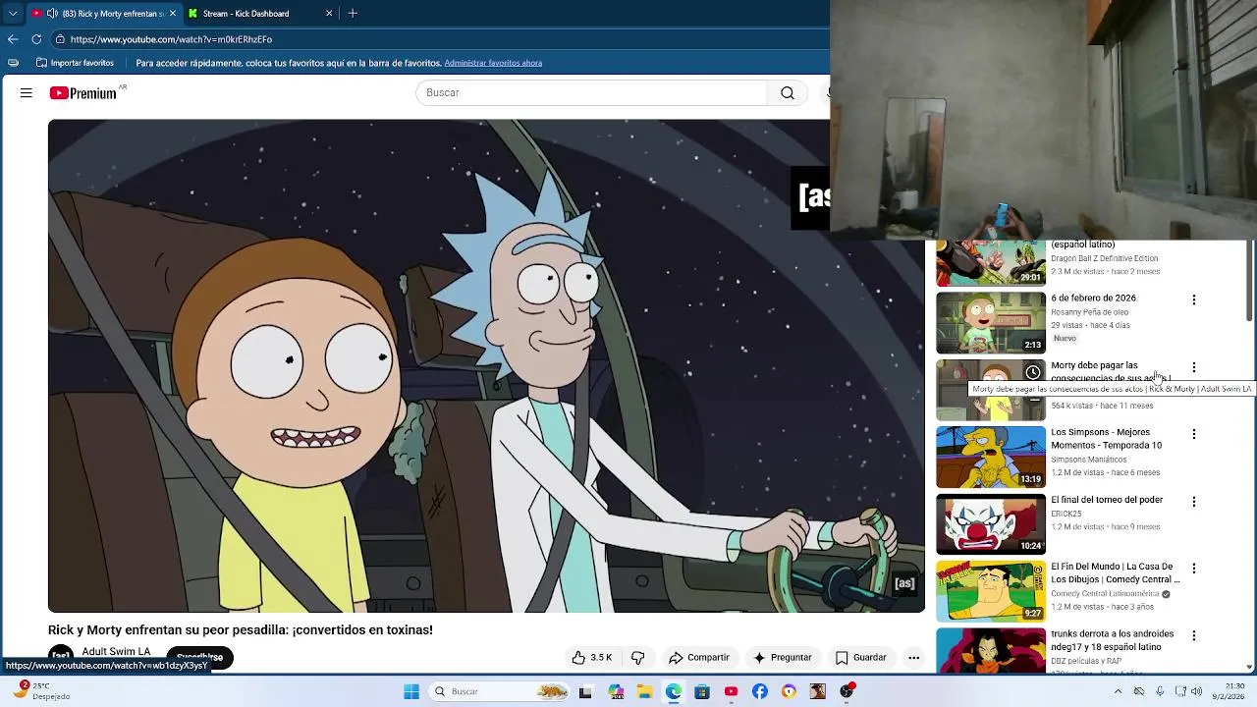Ask about the video with Preguntar
The width and height of the screenshot is (1257, 707).
pyautogui.click(x=782, y=658)
